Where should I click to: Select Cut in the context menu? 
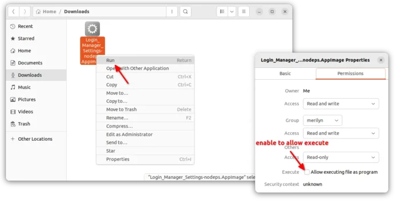tap(145, 76)
